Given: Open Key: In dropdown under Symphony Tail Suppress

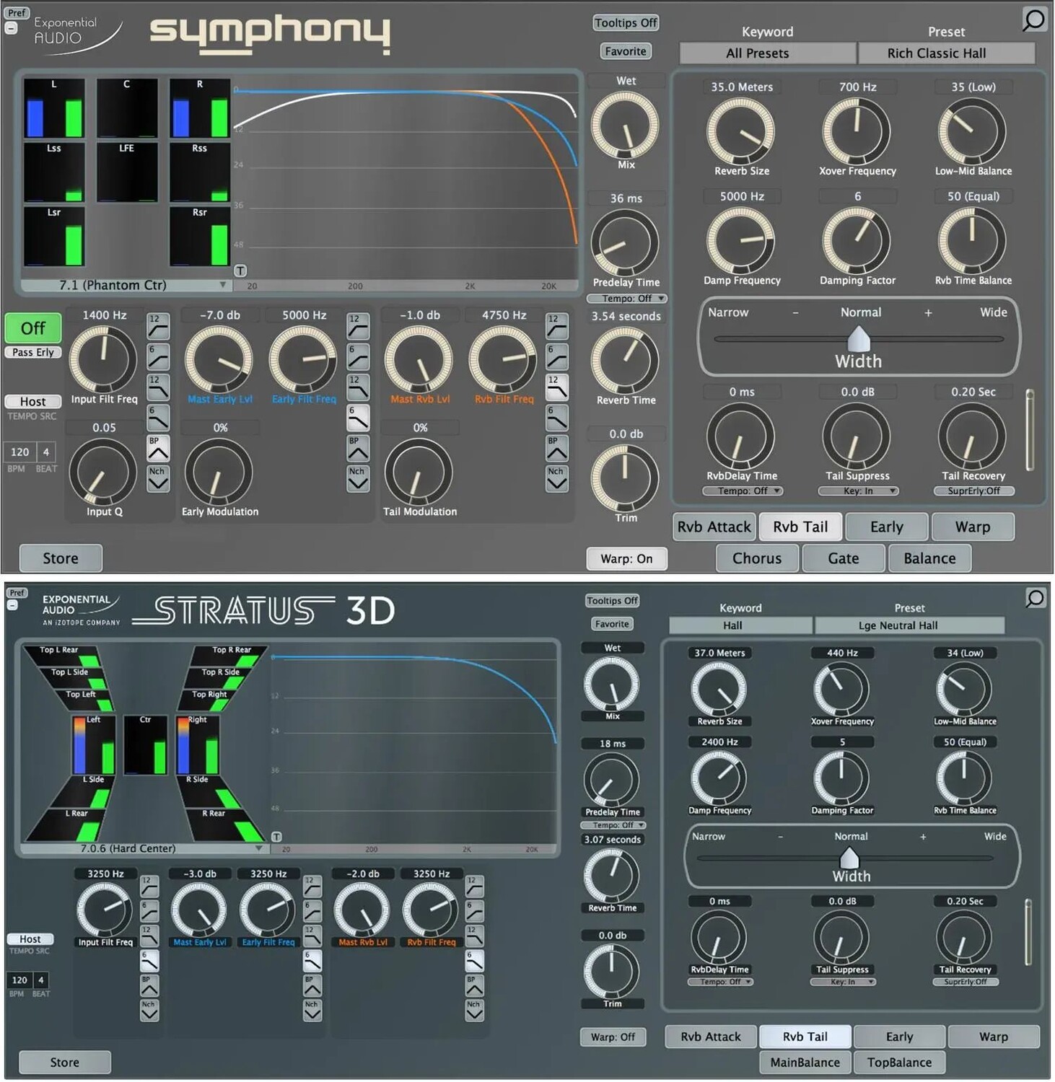Looking at the screenshot, I should coord(858,491).
